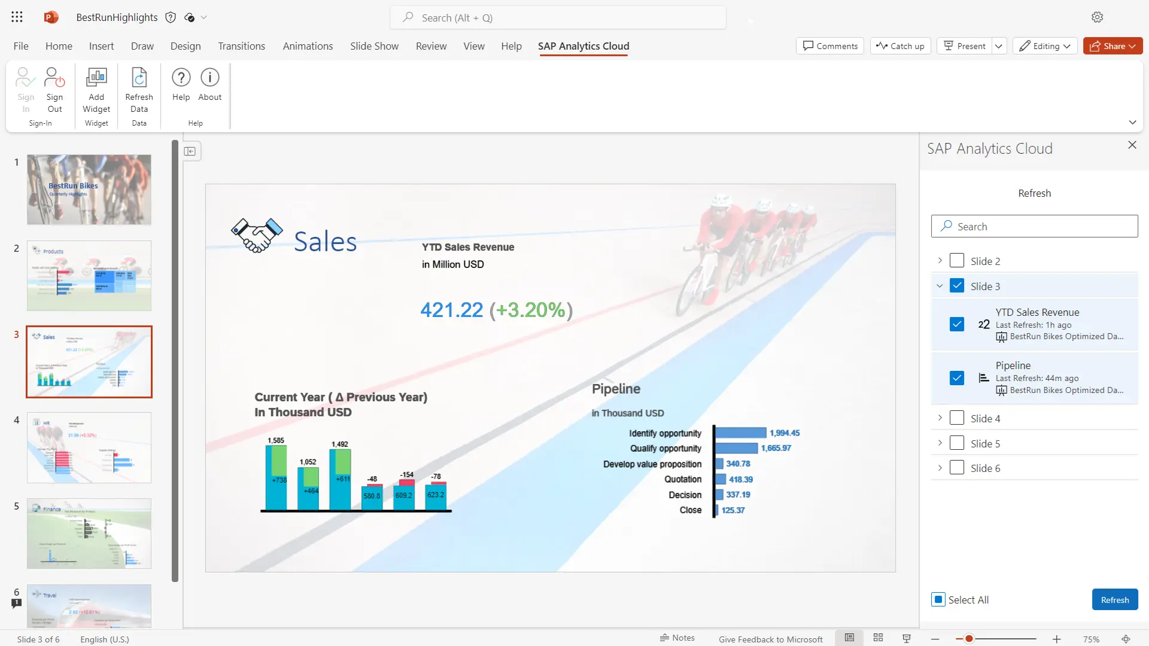Image resolution: width=1149 pixels, height=646 pixels.
Task: Open the Transitions tab
Action: point(241,46)
